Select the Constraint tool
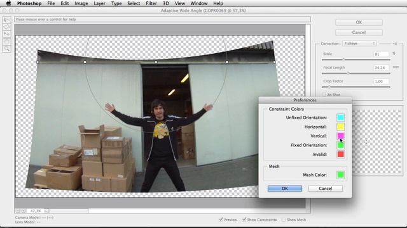This screenshot has width=407, height=228. pos(7,20)
